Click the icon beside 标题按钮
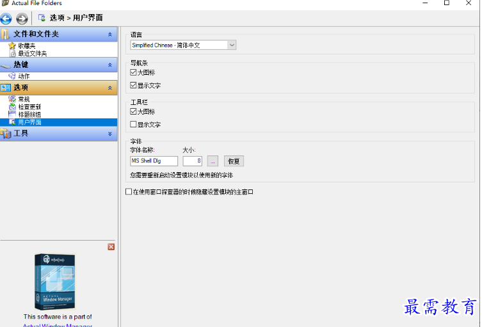 click(12, 115)
